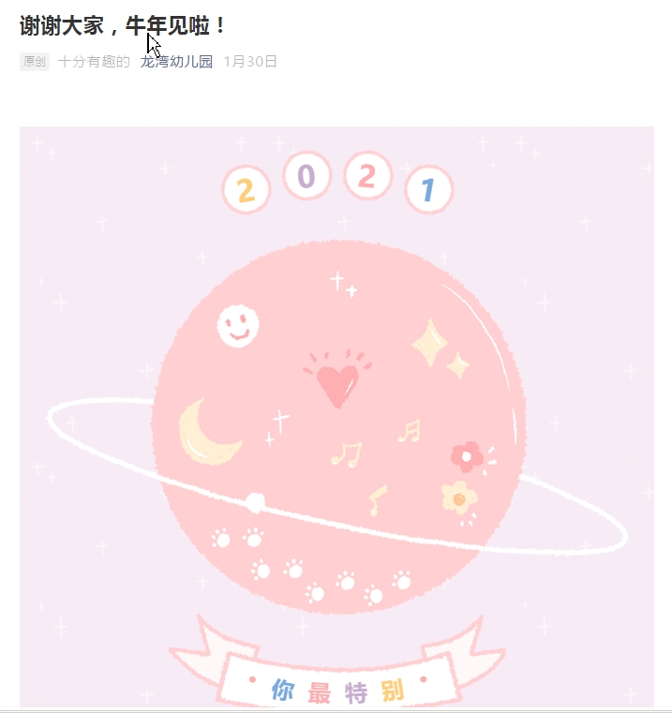672x713 pixels.
Task: Click the red flower on planet
Action: point(467,456)
